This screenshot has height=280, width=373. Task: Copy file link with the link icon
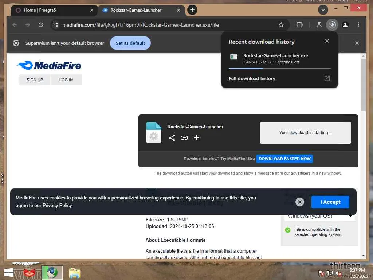point(184,137)
